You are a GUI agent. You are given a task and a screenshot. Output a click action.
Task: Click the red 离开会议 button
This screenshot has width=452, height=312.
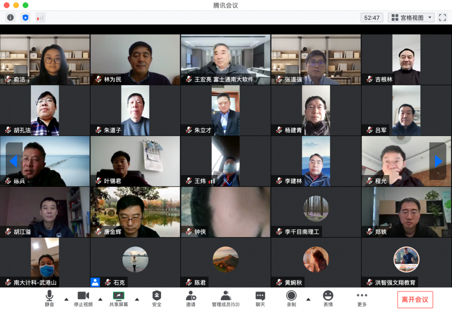click(415, 299)
